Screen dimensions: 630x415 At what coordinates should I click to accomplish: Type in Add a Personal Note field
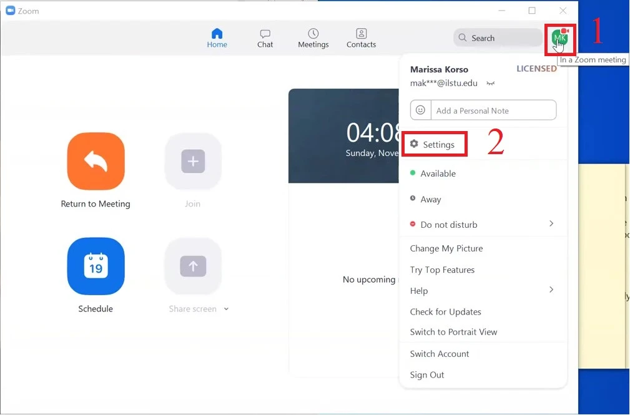click(x=493, y=110)
